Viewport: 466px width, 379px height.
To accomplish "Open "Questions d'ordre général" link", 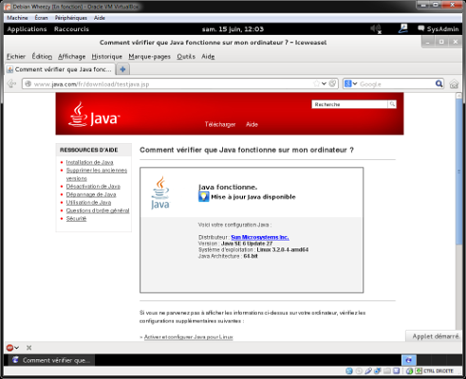I will (x=98, y=210).
